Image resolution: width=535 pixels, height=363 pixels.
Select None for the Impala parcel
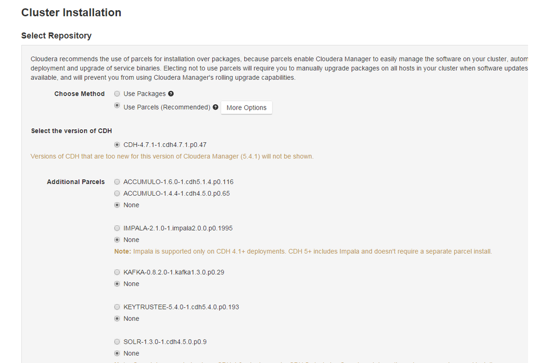pyautogui.click(x=117, y=240)
